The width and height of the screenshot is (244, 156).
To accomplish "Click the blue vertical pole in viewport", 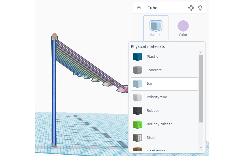I will (x=54, y=93).
